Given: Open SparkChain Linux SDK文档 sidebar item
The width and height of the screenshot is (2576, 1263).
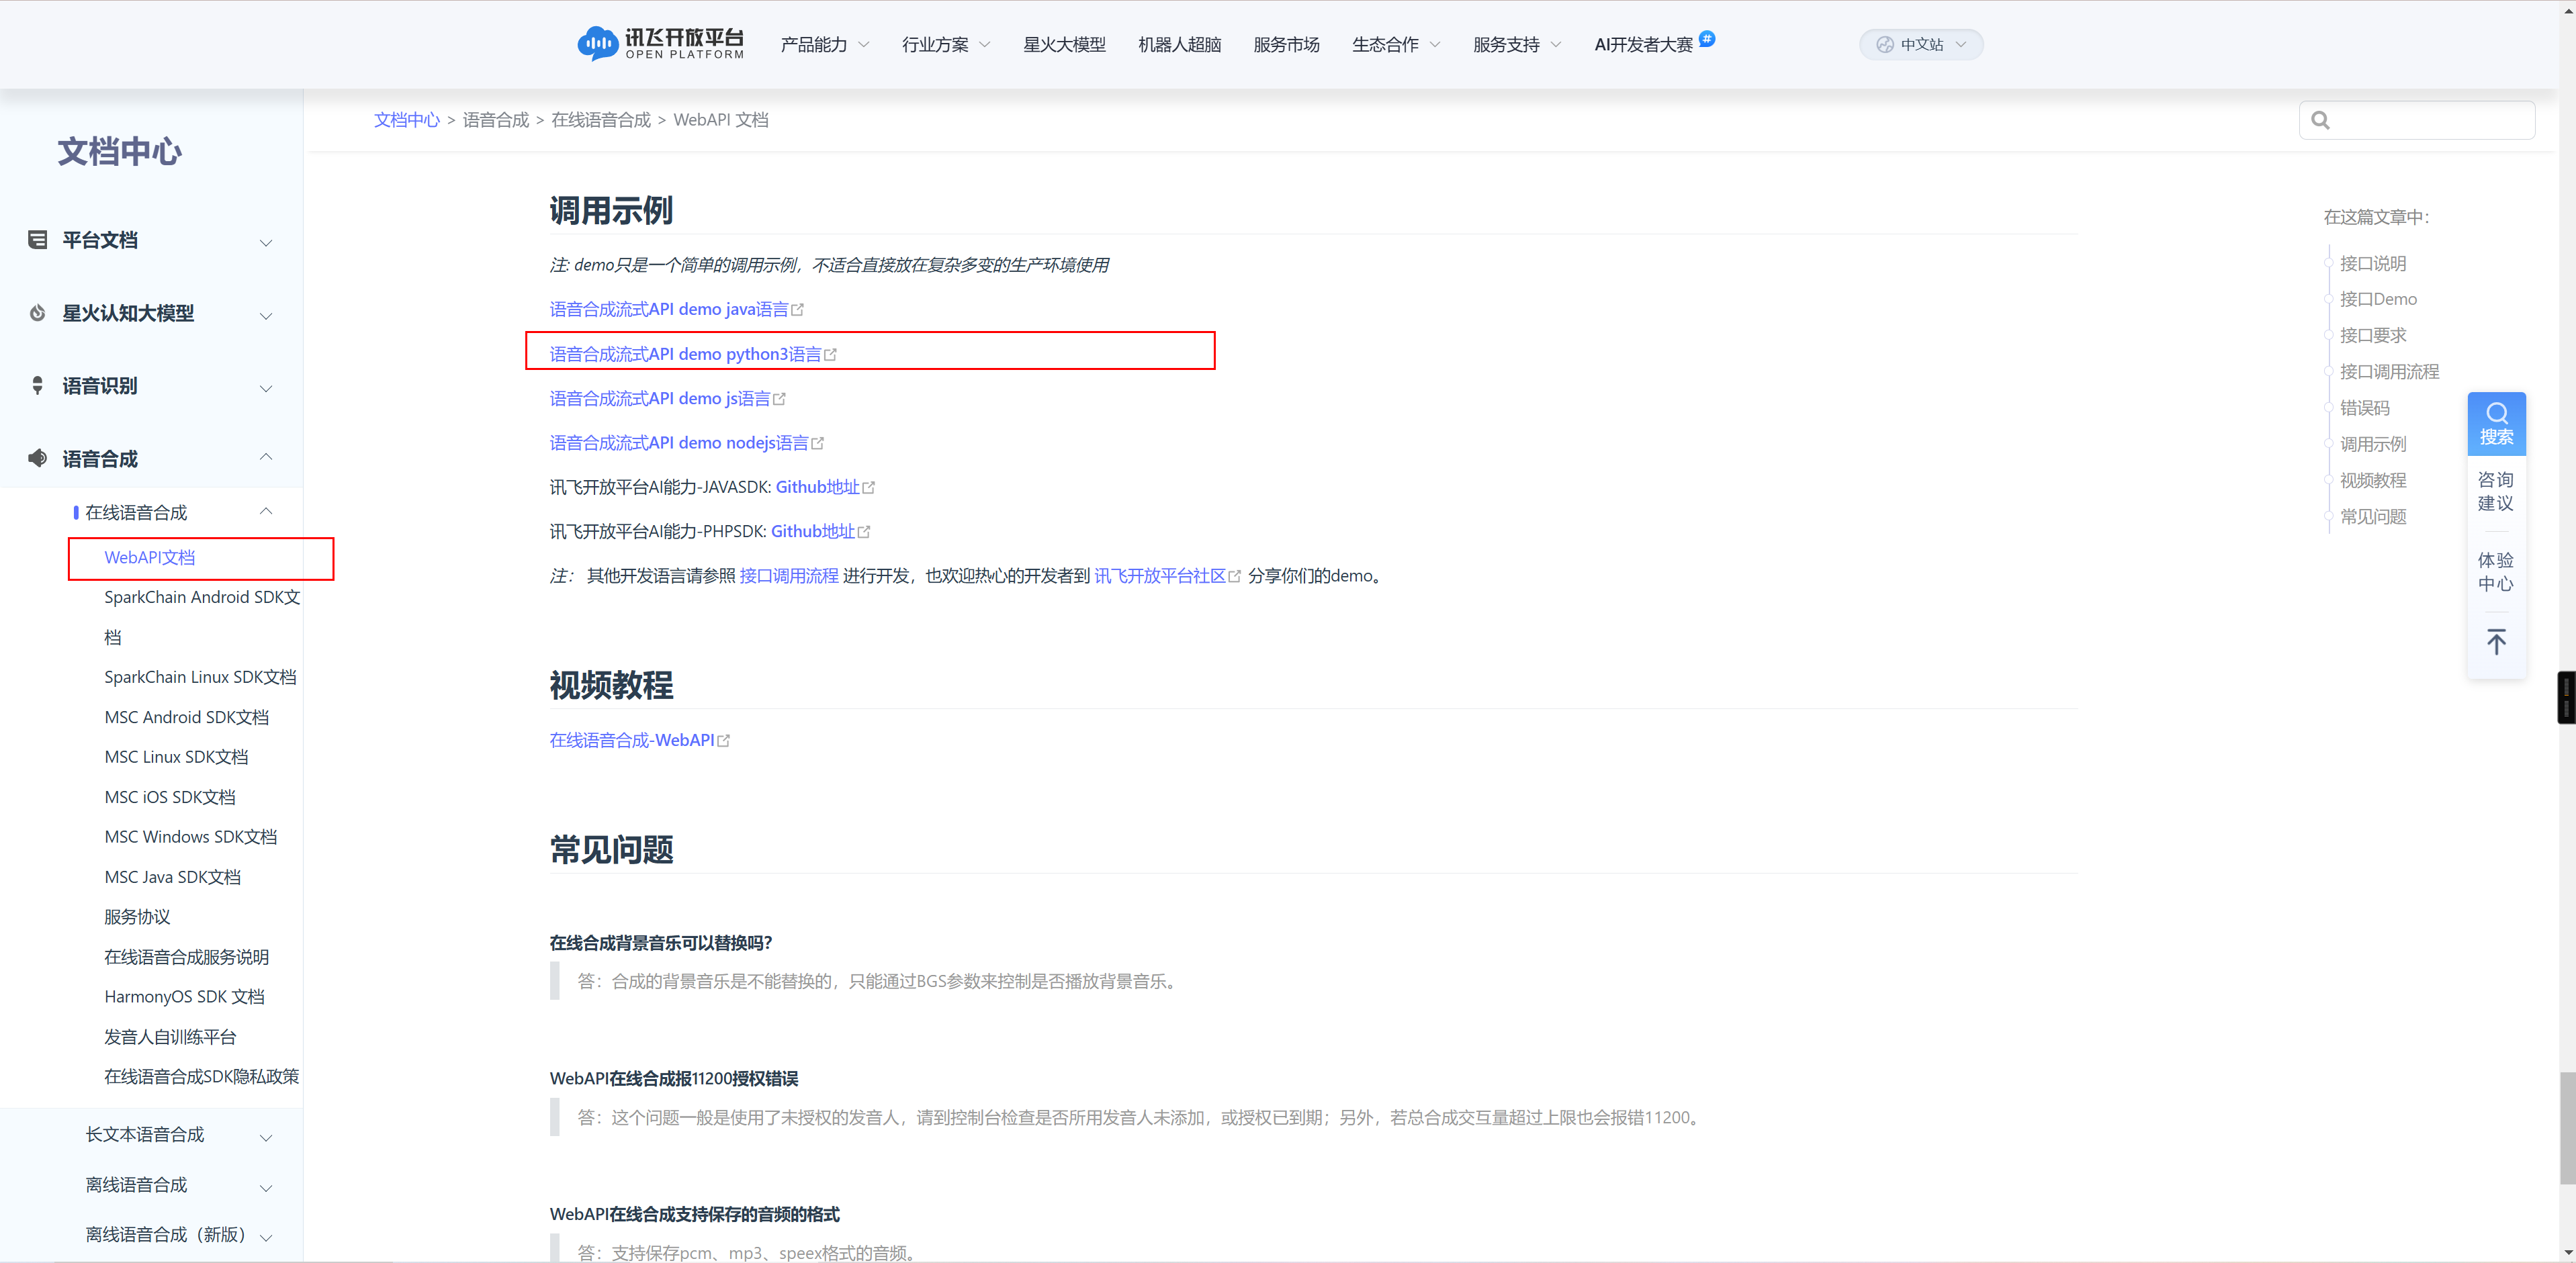Looking at the screenshot, I should point(200,677).
